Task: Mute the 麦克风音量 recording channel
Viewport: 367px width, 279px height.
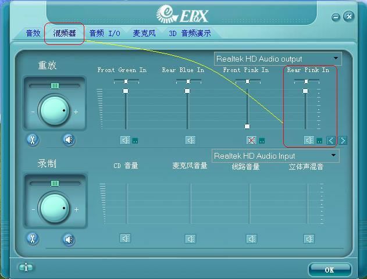Action: point(190,239)
